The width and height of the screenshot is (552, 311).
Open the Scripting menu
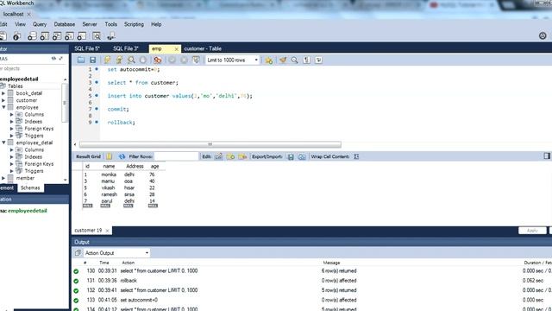point(134,24)
